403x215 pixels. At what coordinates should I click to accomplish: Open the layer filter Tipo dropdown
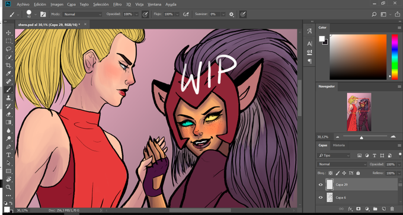click(333, 155)
